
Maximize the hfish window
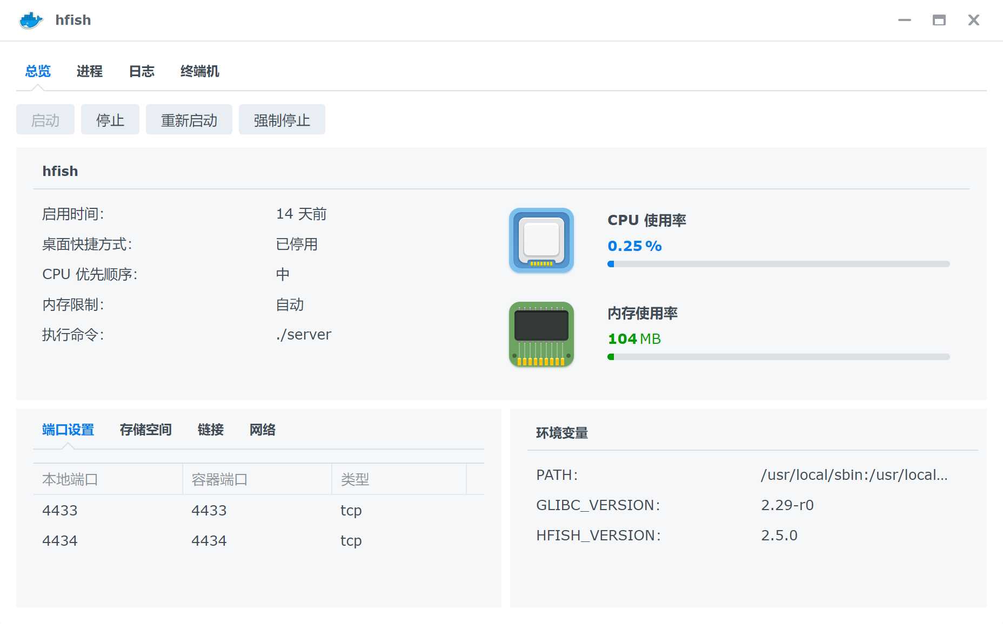939,21
